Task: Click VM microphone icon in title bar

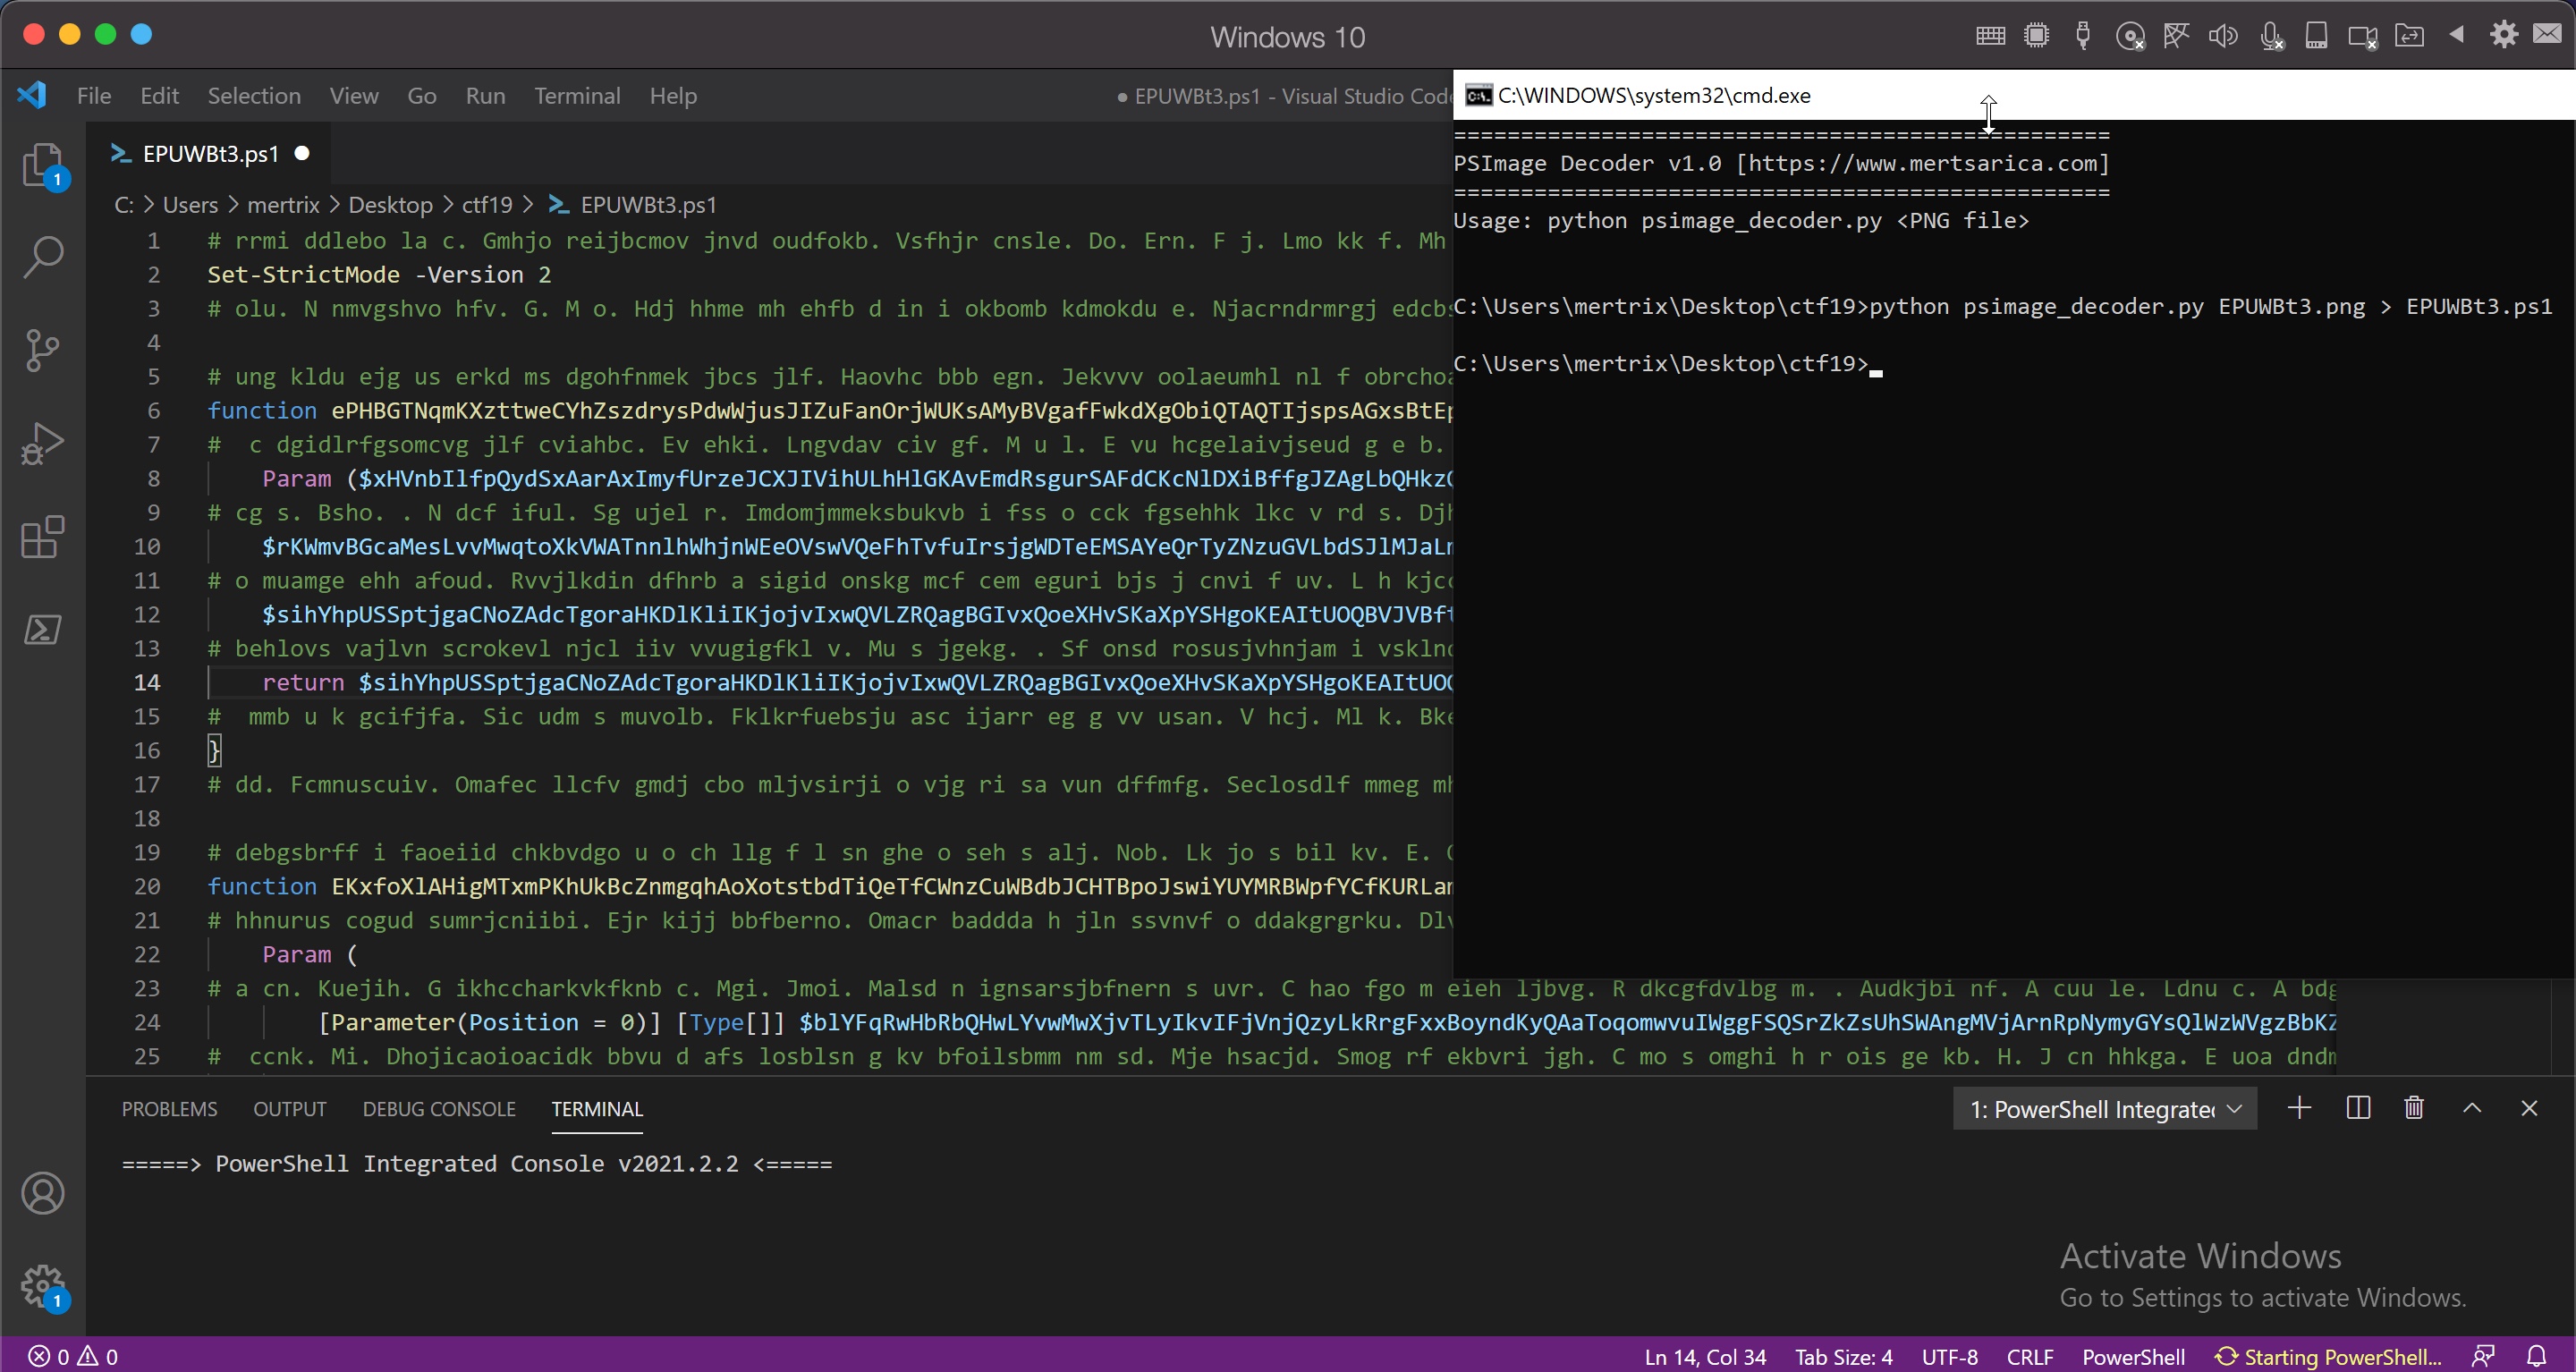Action: (x=2271, y=36)
